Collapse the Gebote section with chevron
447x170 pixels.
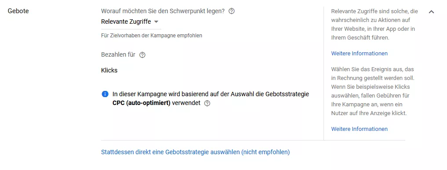pos(431,12)
